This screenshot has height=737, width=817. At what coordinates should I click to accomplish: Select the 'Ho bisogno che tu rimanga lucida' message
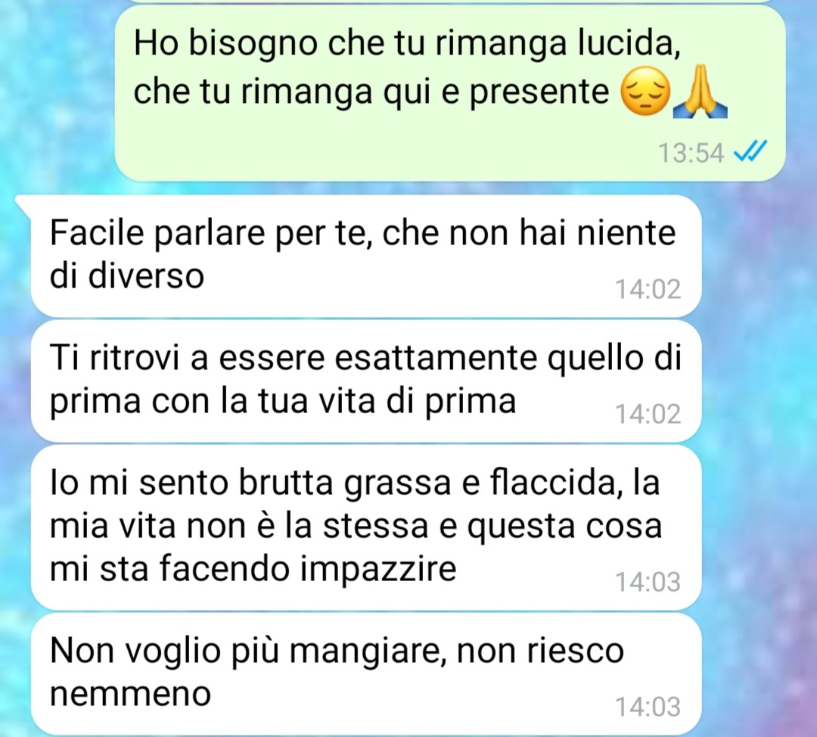tap(449, 93)
